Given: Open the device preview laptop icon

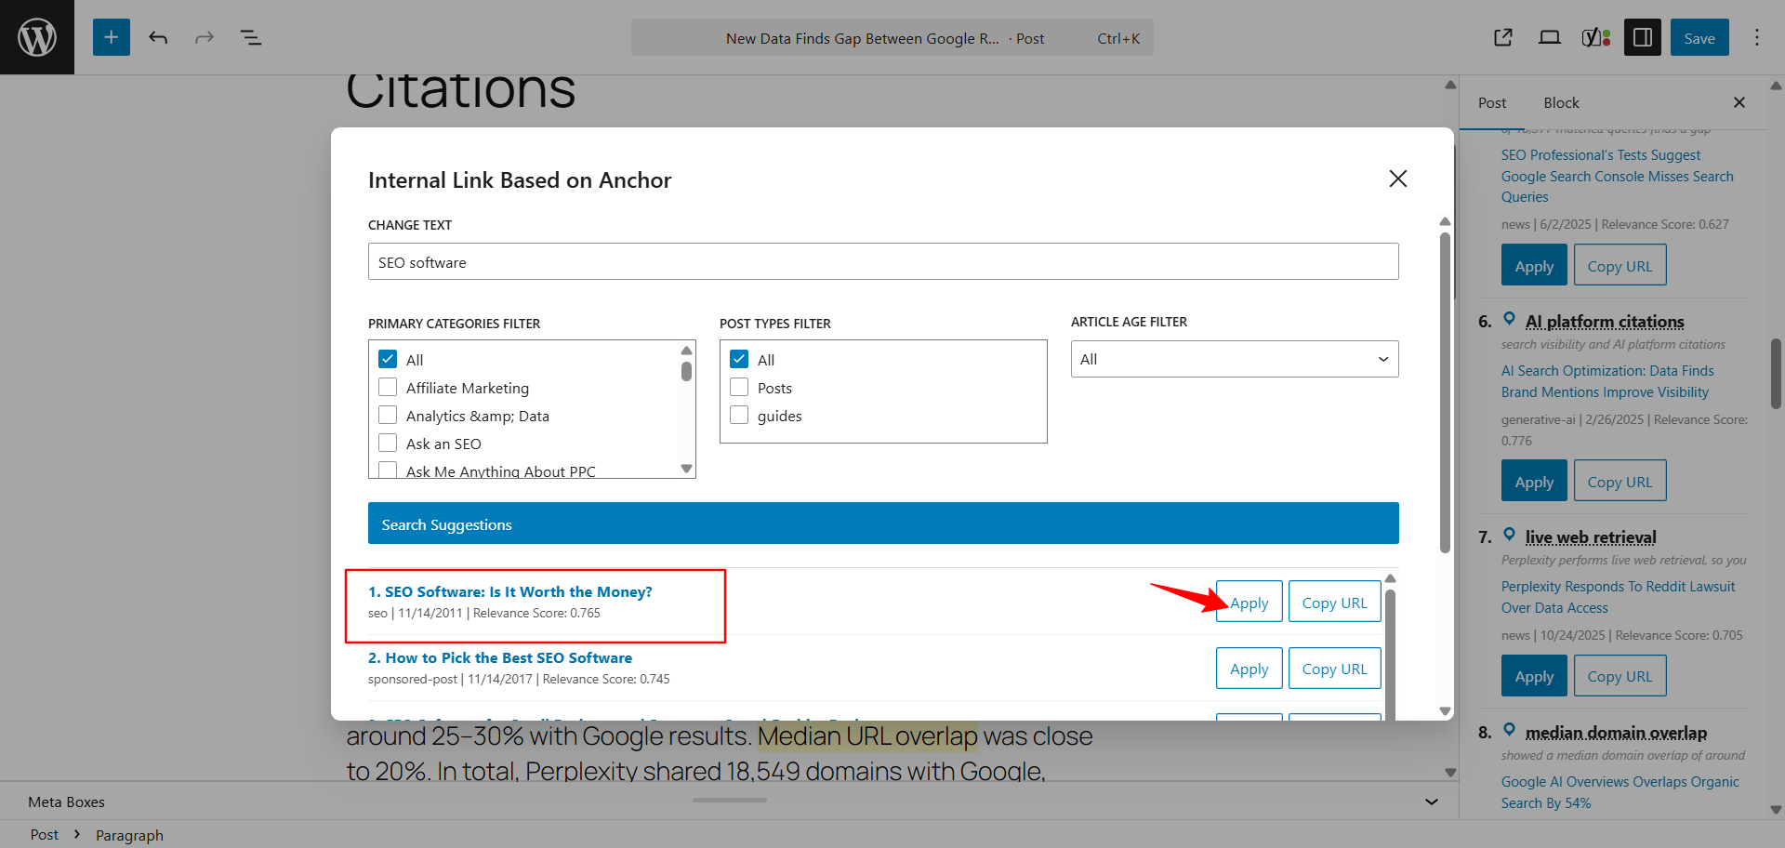Looking at the screenshot, I should tap(1549, 37).
